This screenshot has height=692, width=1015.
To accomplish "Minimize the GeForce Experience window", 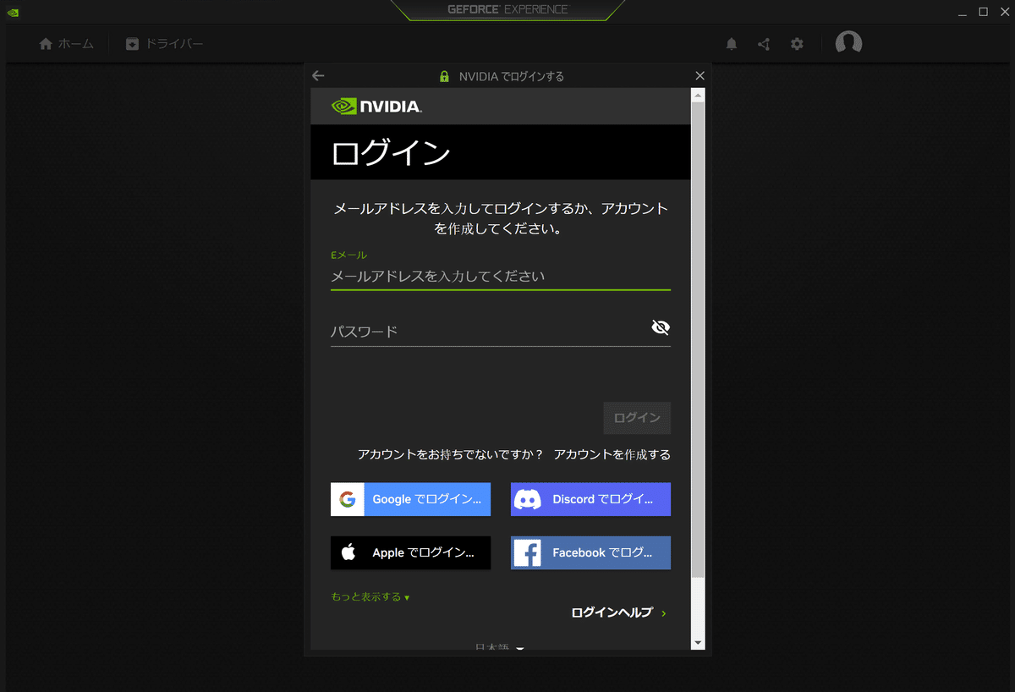I will point(963,12).
